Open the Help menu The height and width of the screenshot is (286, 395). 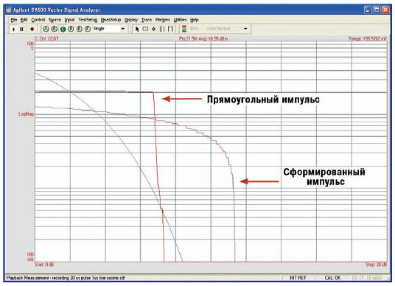pyautogui.click(x=195, y=20)
